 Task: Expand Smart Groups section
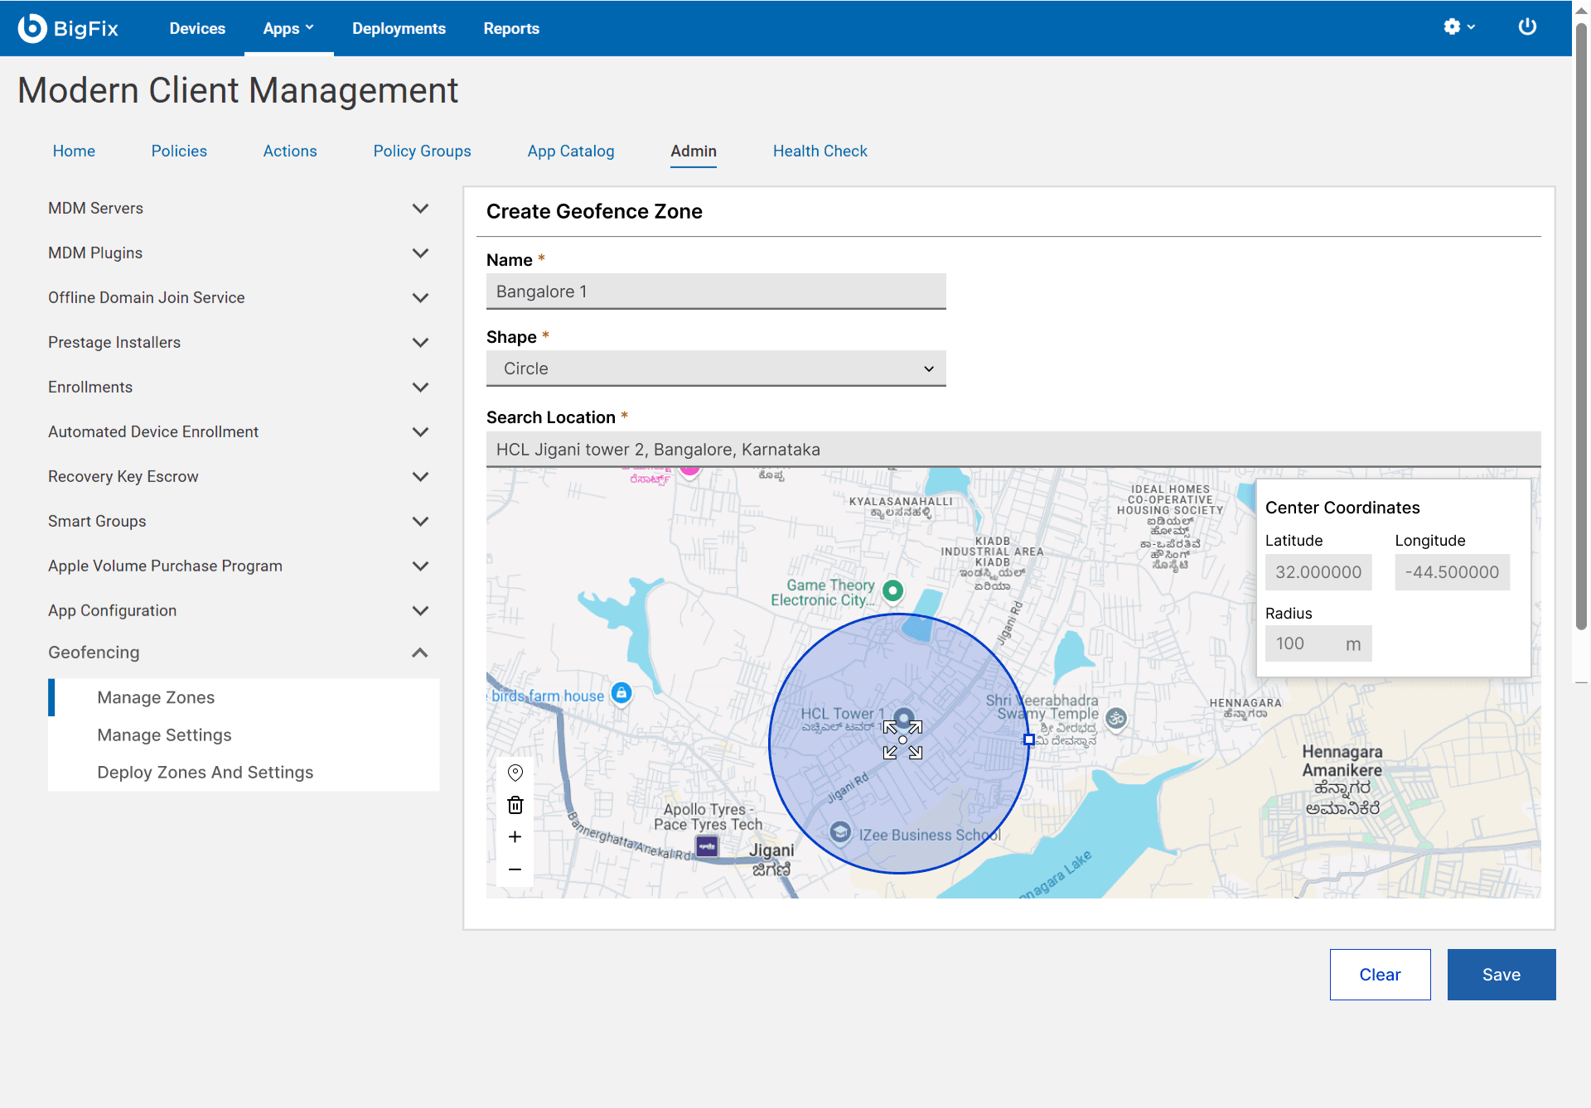coord(420,521)
